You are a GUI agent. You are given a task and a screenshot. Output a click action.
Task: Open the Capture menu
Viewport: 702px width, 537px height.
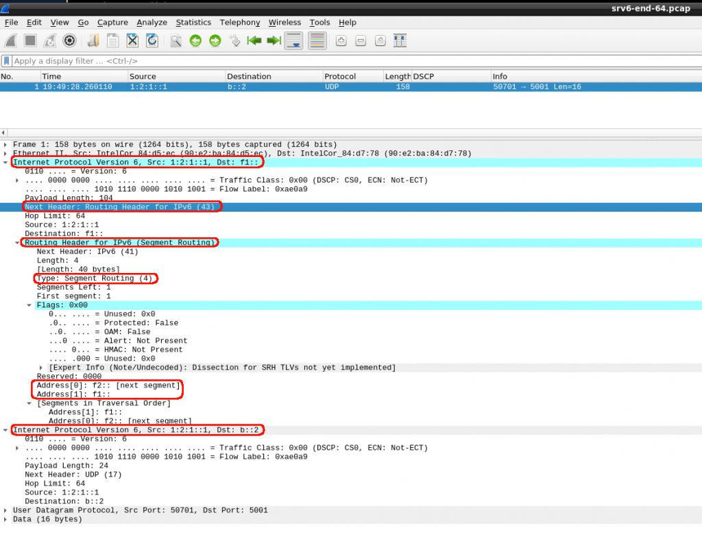112,23
